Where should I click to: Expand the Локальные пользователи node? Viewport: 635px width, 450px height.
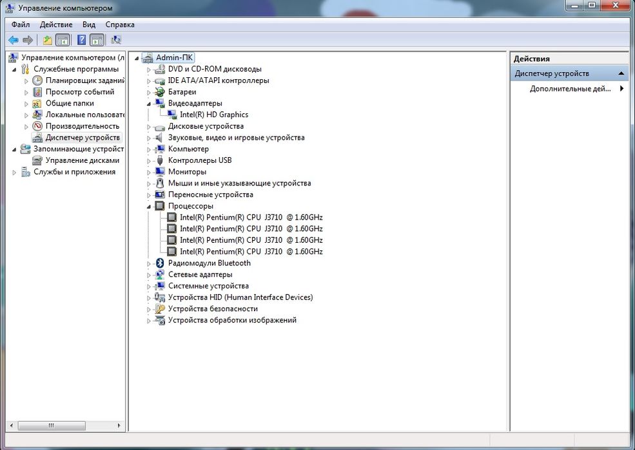tap(26, 115)
